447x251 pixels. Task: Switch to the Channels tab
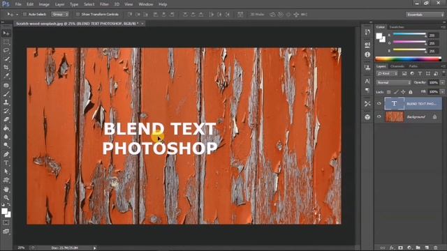tap(397, 66)
